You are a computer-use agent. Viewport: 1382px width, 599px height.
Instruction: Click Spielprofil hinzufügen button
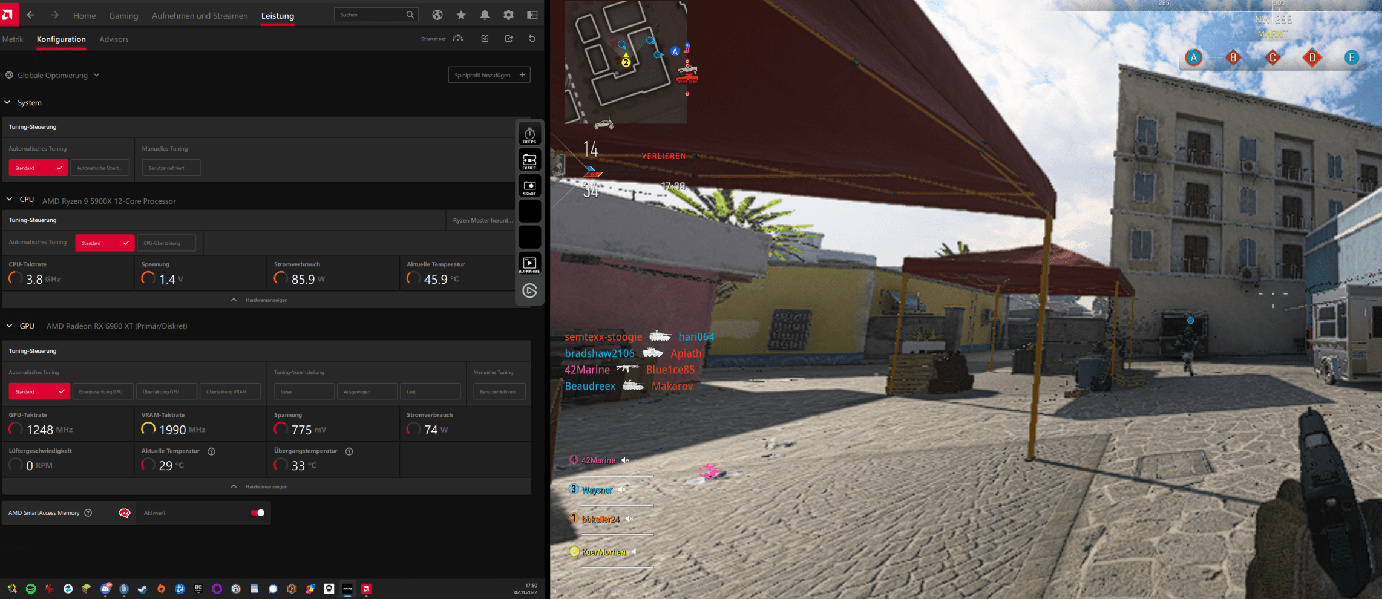(x=489, y=75)
